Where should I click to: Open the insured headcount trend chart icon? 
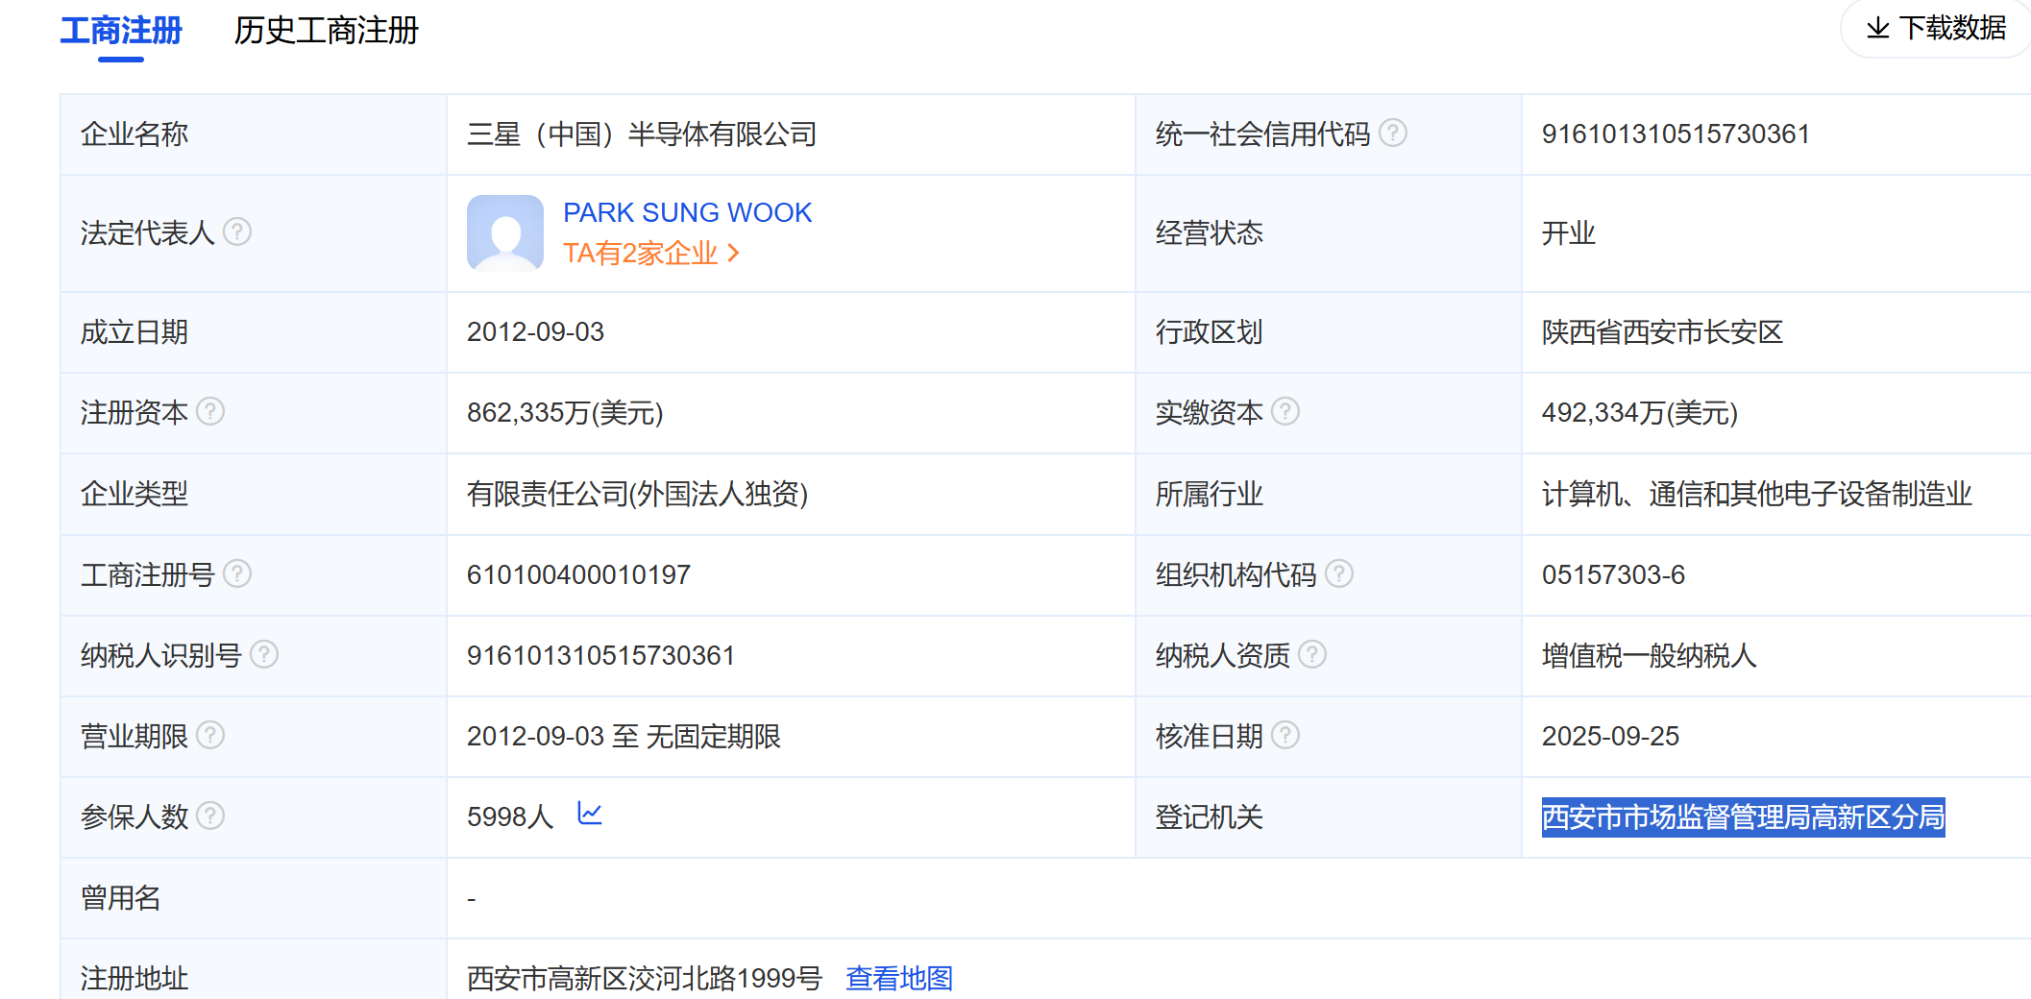590,814
